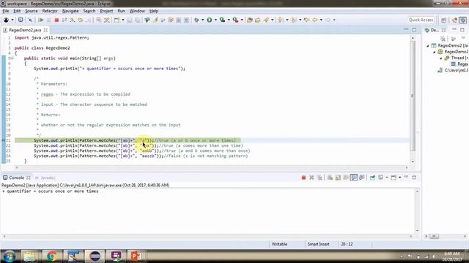Click the Open Task folder icon

coord(257,20)
